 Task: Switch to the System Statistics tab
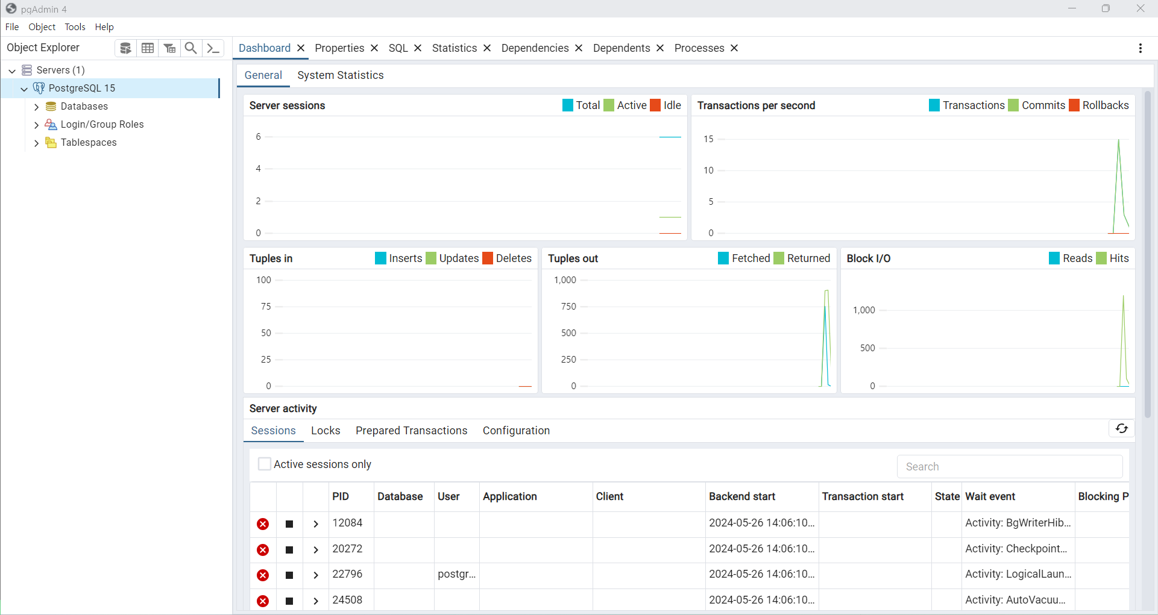click(x=341, y=75)
